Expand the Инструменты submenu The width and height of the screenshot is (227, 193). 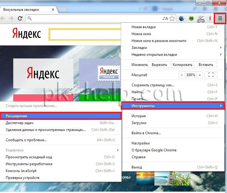coord(173,106)
